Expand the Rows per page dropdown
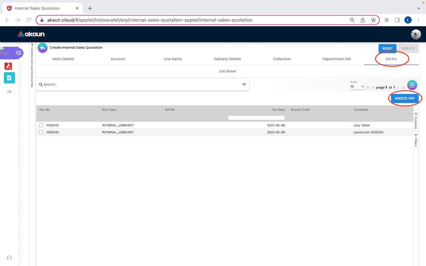 point(357,87)
